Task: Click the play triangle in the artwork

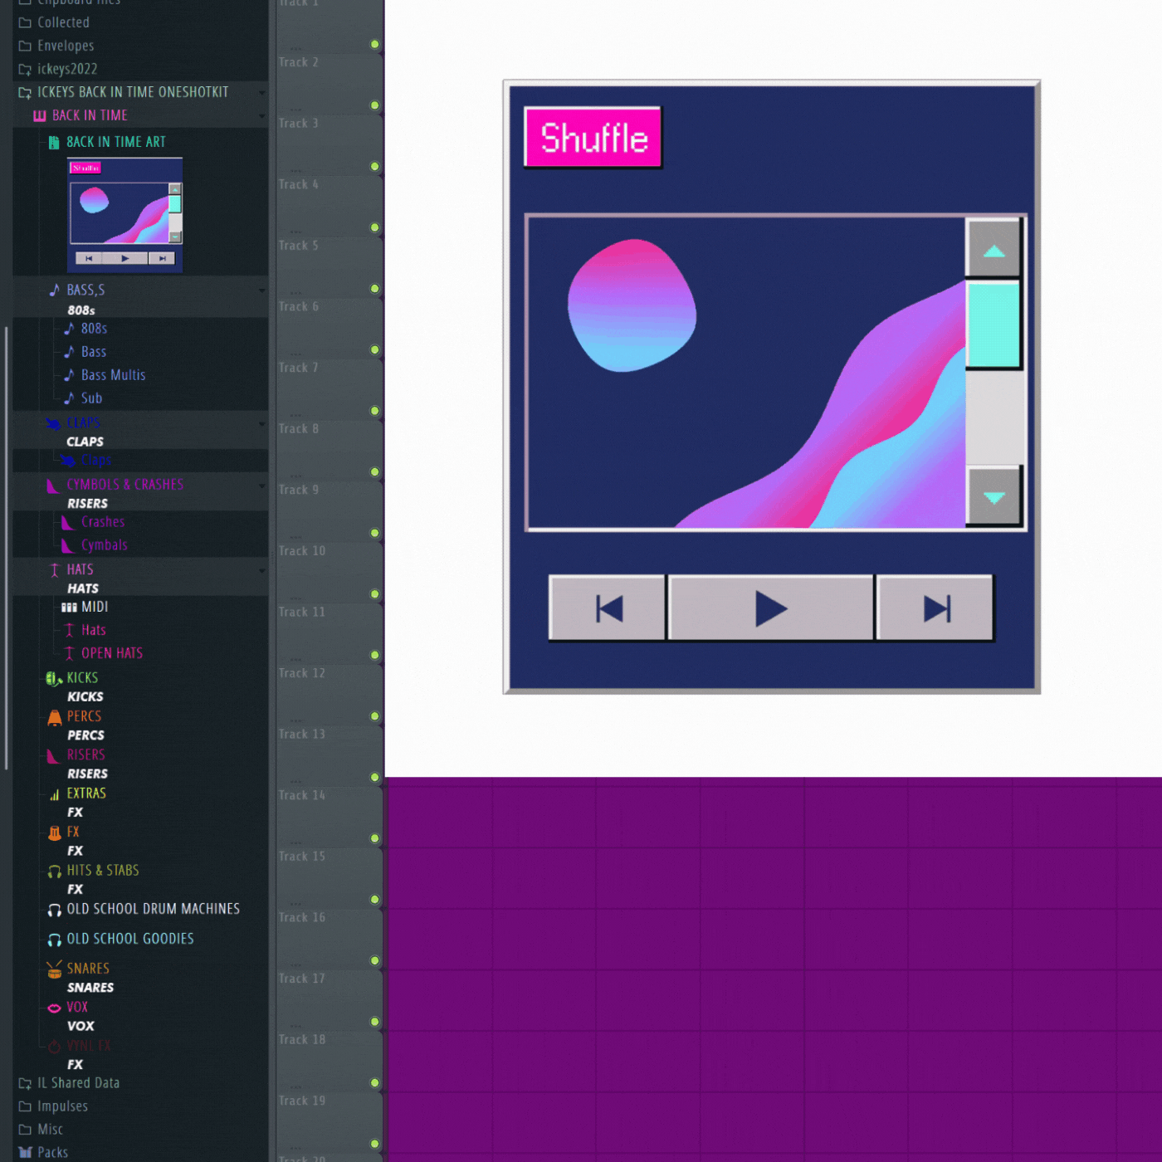Action: (770, 608)
